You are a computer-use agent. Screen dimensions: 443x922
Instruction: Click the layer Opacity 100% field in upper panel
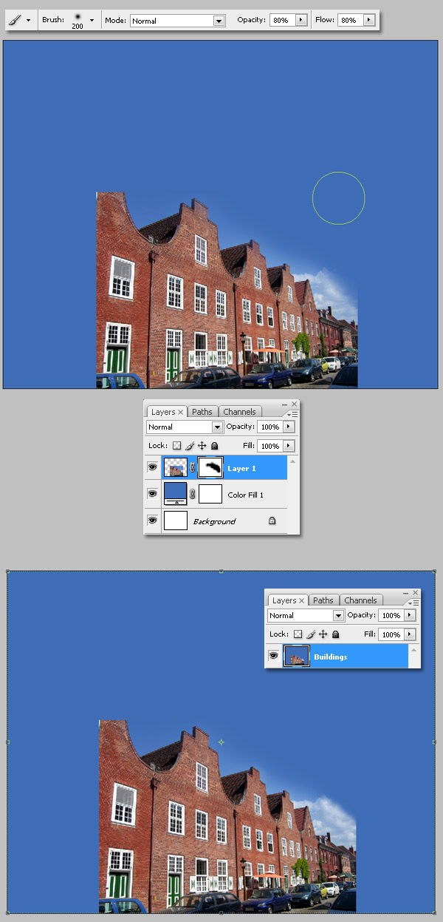click(269, 427)
